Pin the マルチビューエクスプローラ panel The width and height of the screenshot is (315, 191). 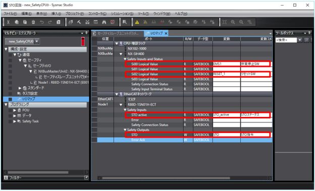point(87,33)
